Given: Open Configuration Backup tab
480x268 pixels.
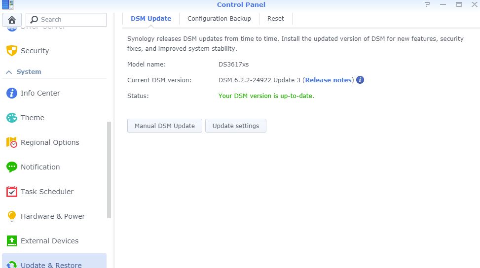Looking at the screenshot, I should click(x=219, y=19).
